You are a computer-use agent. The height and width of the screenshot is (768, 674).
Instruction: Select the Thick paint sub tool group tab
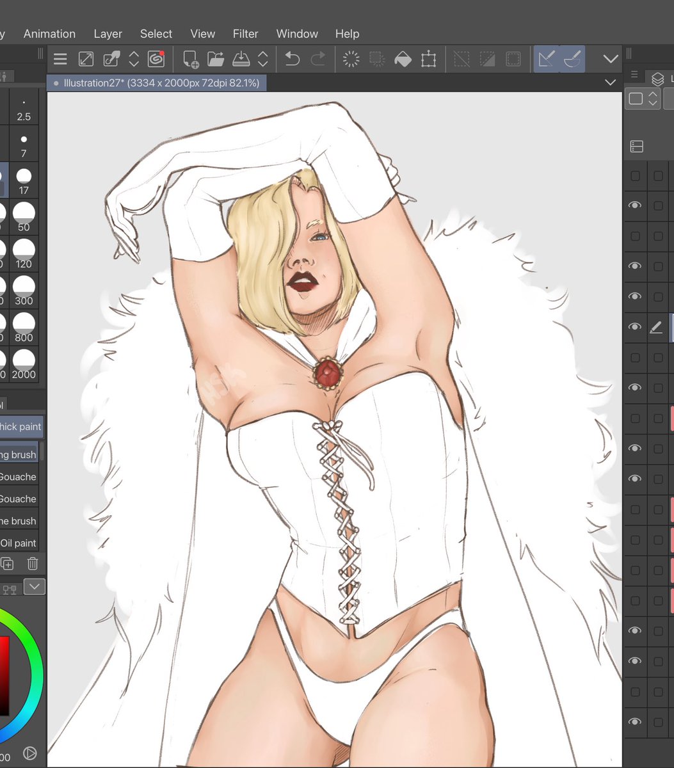20,426
